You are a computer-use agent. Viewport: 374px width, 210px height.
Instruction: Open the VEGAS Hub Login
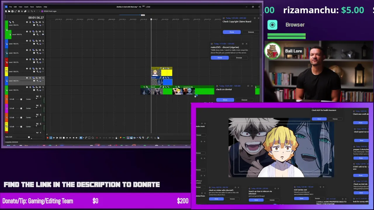tap(49, 11)
